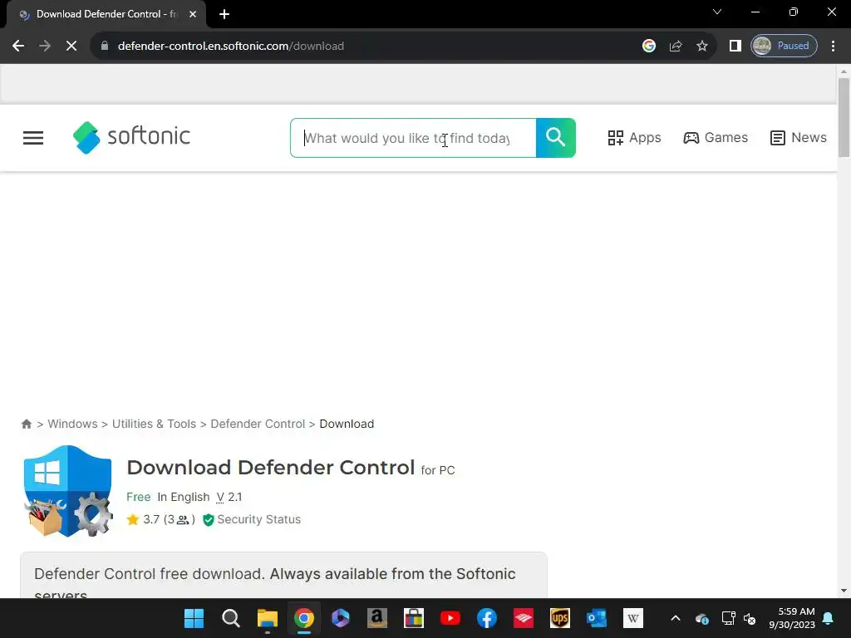Click the site lock icon in address bar

pyautogui.click(x=105, y=46)
